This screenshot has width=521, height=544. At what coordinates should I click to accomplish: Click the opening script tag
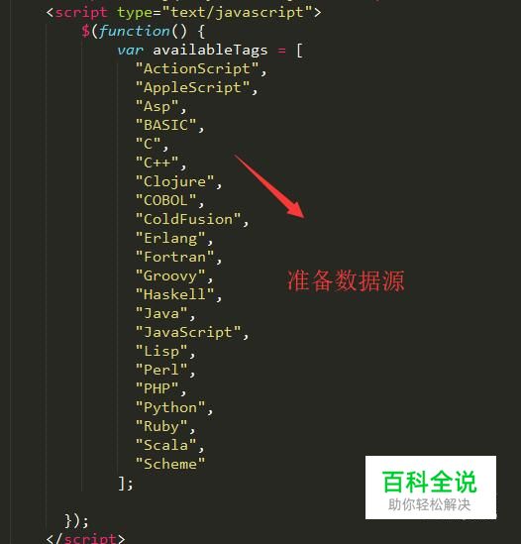click(183, 13)
